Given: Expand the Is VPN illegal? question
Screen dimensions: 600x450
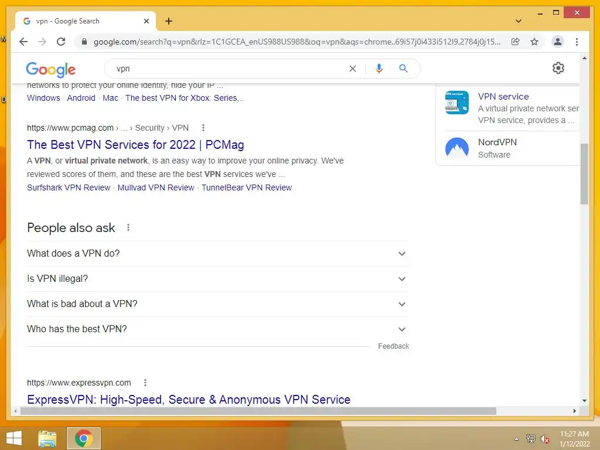Looking at the screenshot, I should coord(217,279).
